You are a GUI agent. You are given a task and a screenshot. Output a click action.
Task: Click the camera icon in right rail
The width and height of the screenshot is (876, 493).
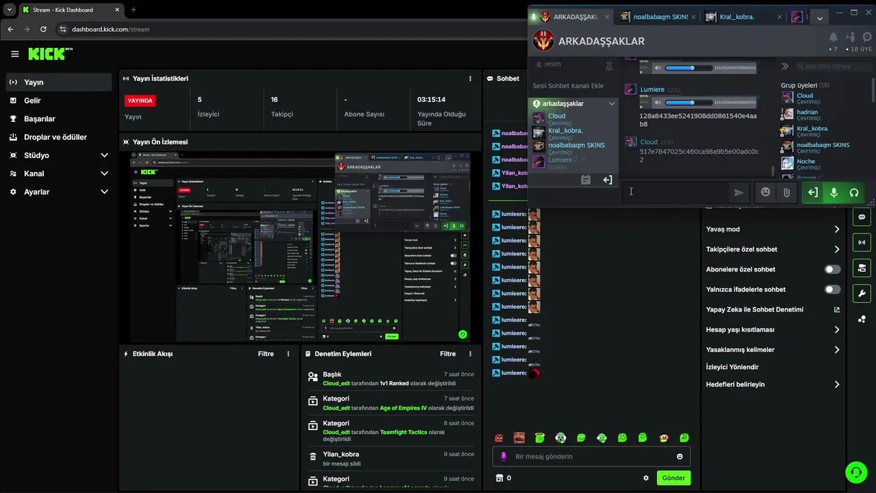point(861,268)
